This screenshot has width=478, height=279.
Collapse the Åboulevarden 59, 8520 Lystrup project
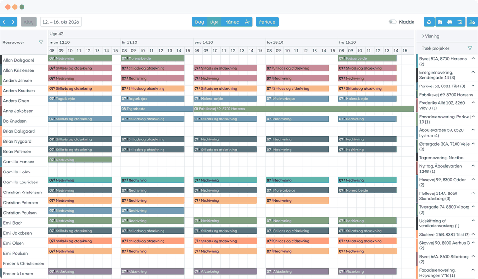tap(473, 130)
